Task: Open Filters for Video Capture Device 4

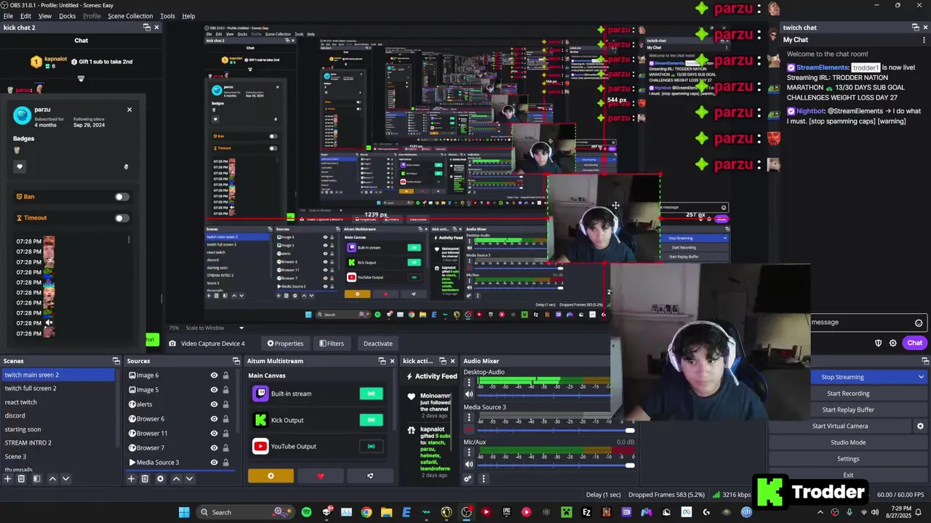Action: pyautogui.click(x=332, y=344)
